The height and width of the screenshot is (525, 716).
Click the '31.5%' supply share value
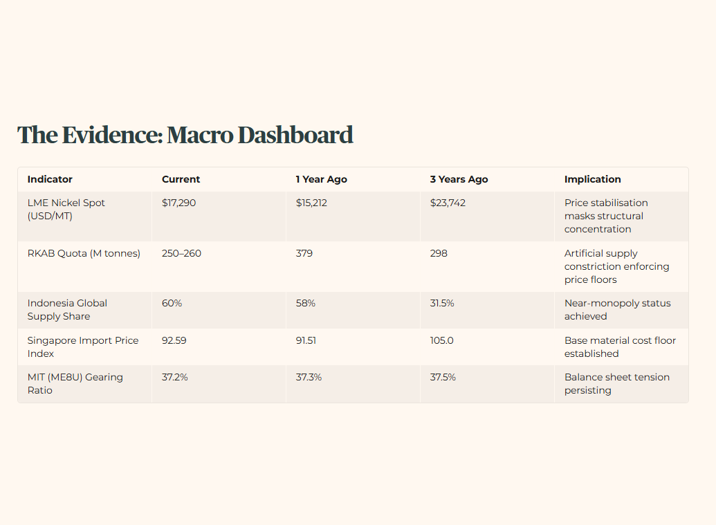pos(442,303)
